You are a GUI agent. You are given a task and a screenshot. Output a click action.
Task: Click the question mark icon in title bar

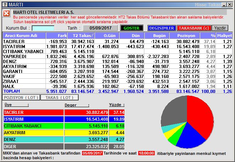(5, 5)
